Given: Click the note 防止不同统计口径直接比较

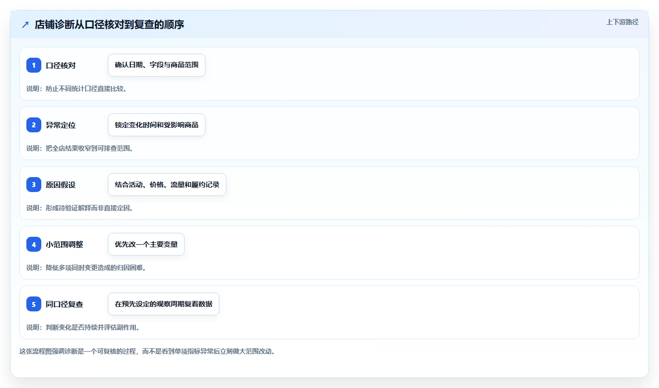Looking at the screenshot, I should point(77,89).
